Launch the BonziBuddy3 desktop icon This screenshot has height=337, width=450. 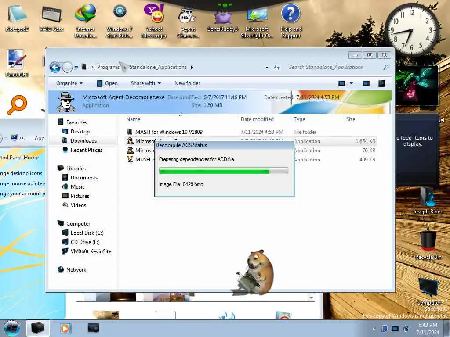tap(222, 18)
